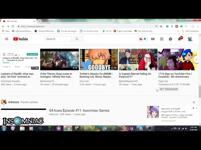
Task: Set reminder for Tiger Cat premiere
Action: [169, 89]
